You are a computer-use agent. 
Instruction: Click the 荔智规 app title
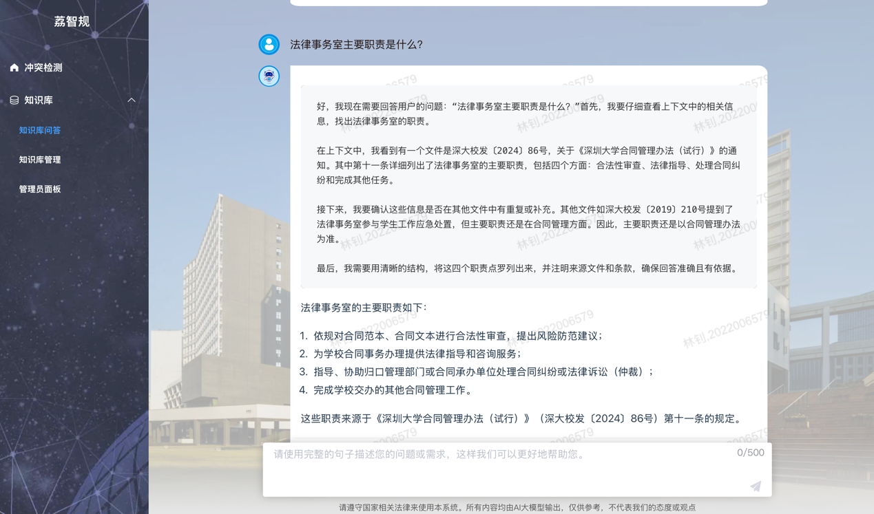72,21
